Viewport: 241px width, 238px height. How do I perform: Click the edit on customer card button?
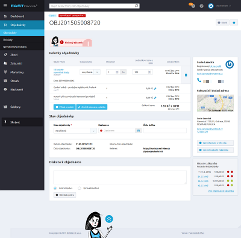215,150
